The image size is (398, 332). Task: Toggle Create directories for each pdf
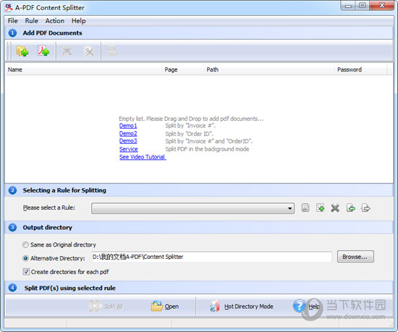click(x=26, y=272)
